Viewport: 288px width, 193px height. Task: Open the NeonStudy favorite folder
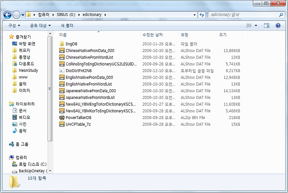(28, 70)
